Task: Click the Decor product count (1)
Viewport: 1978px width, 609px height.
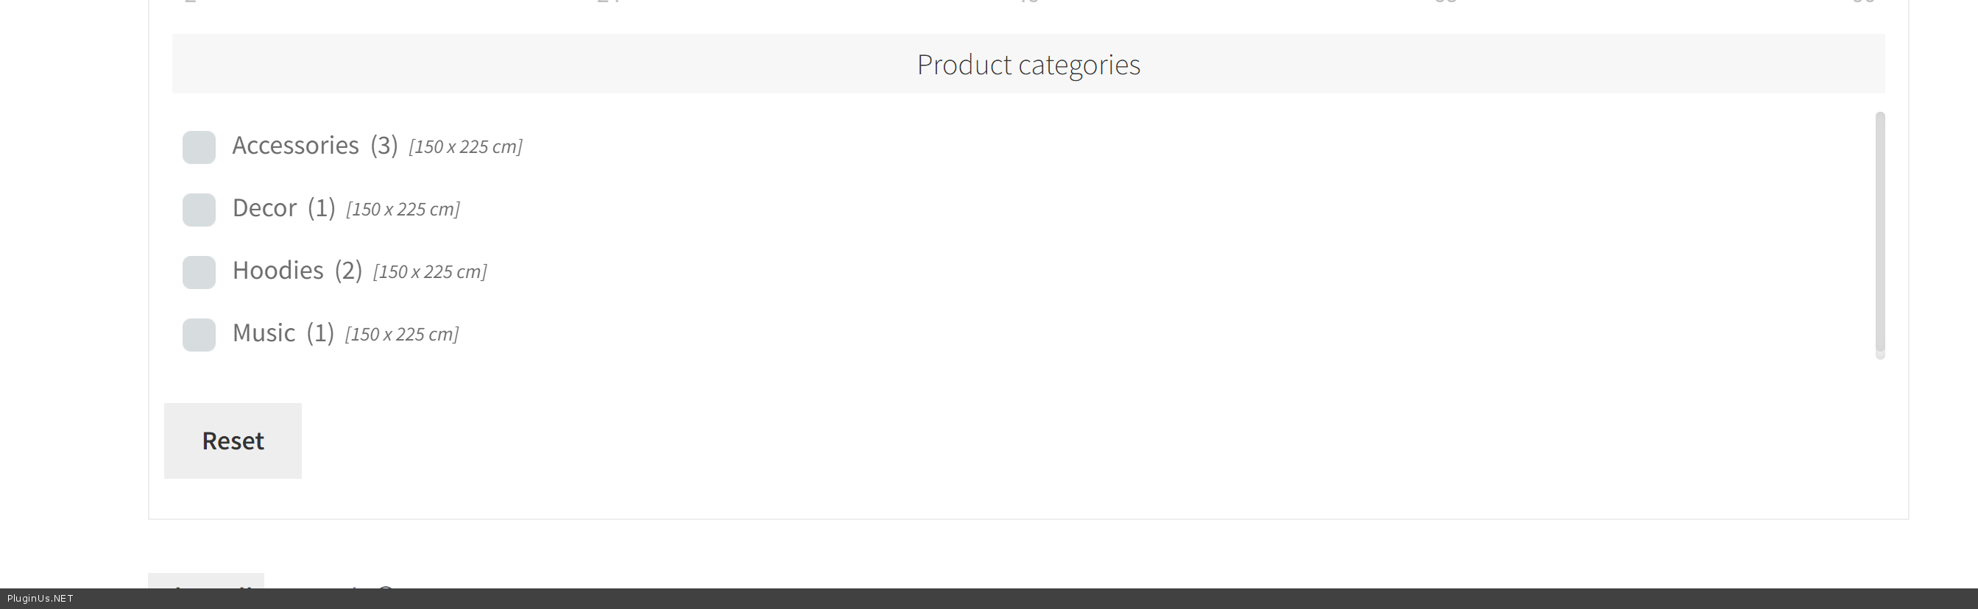Action: tap(321, 209)
